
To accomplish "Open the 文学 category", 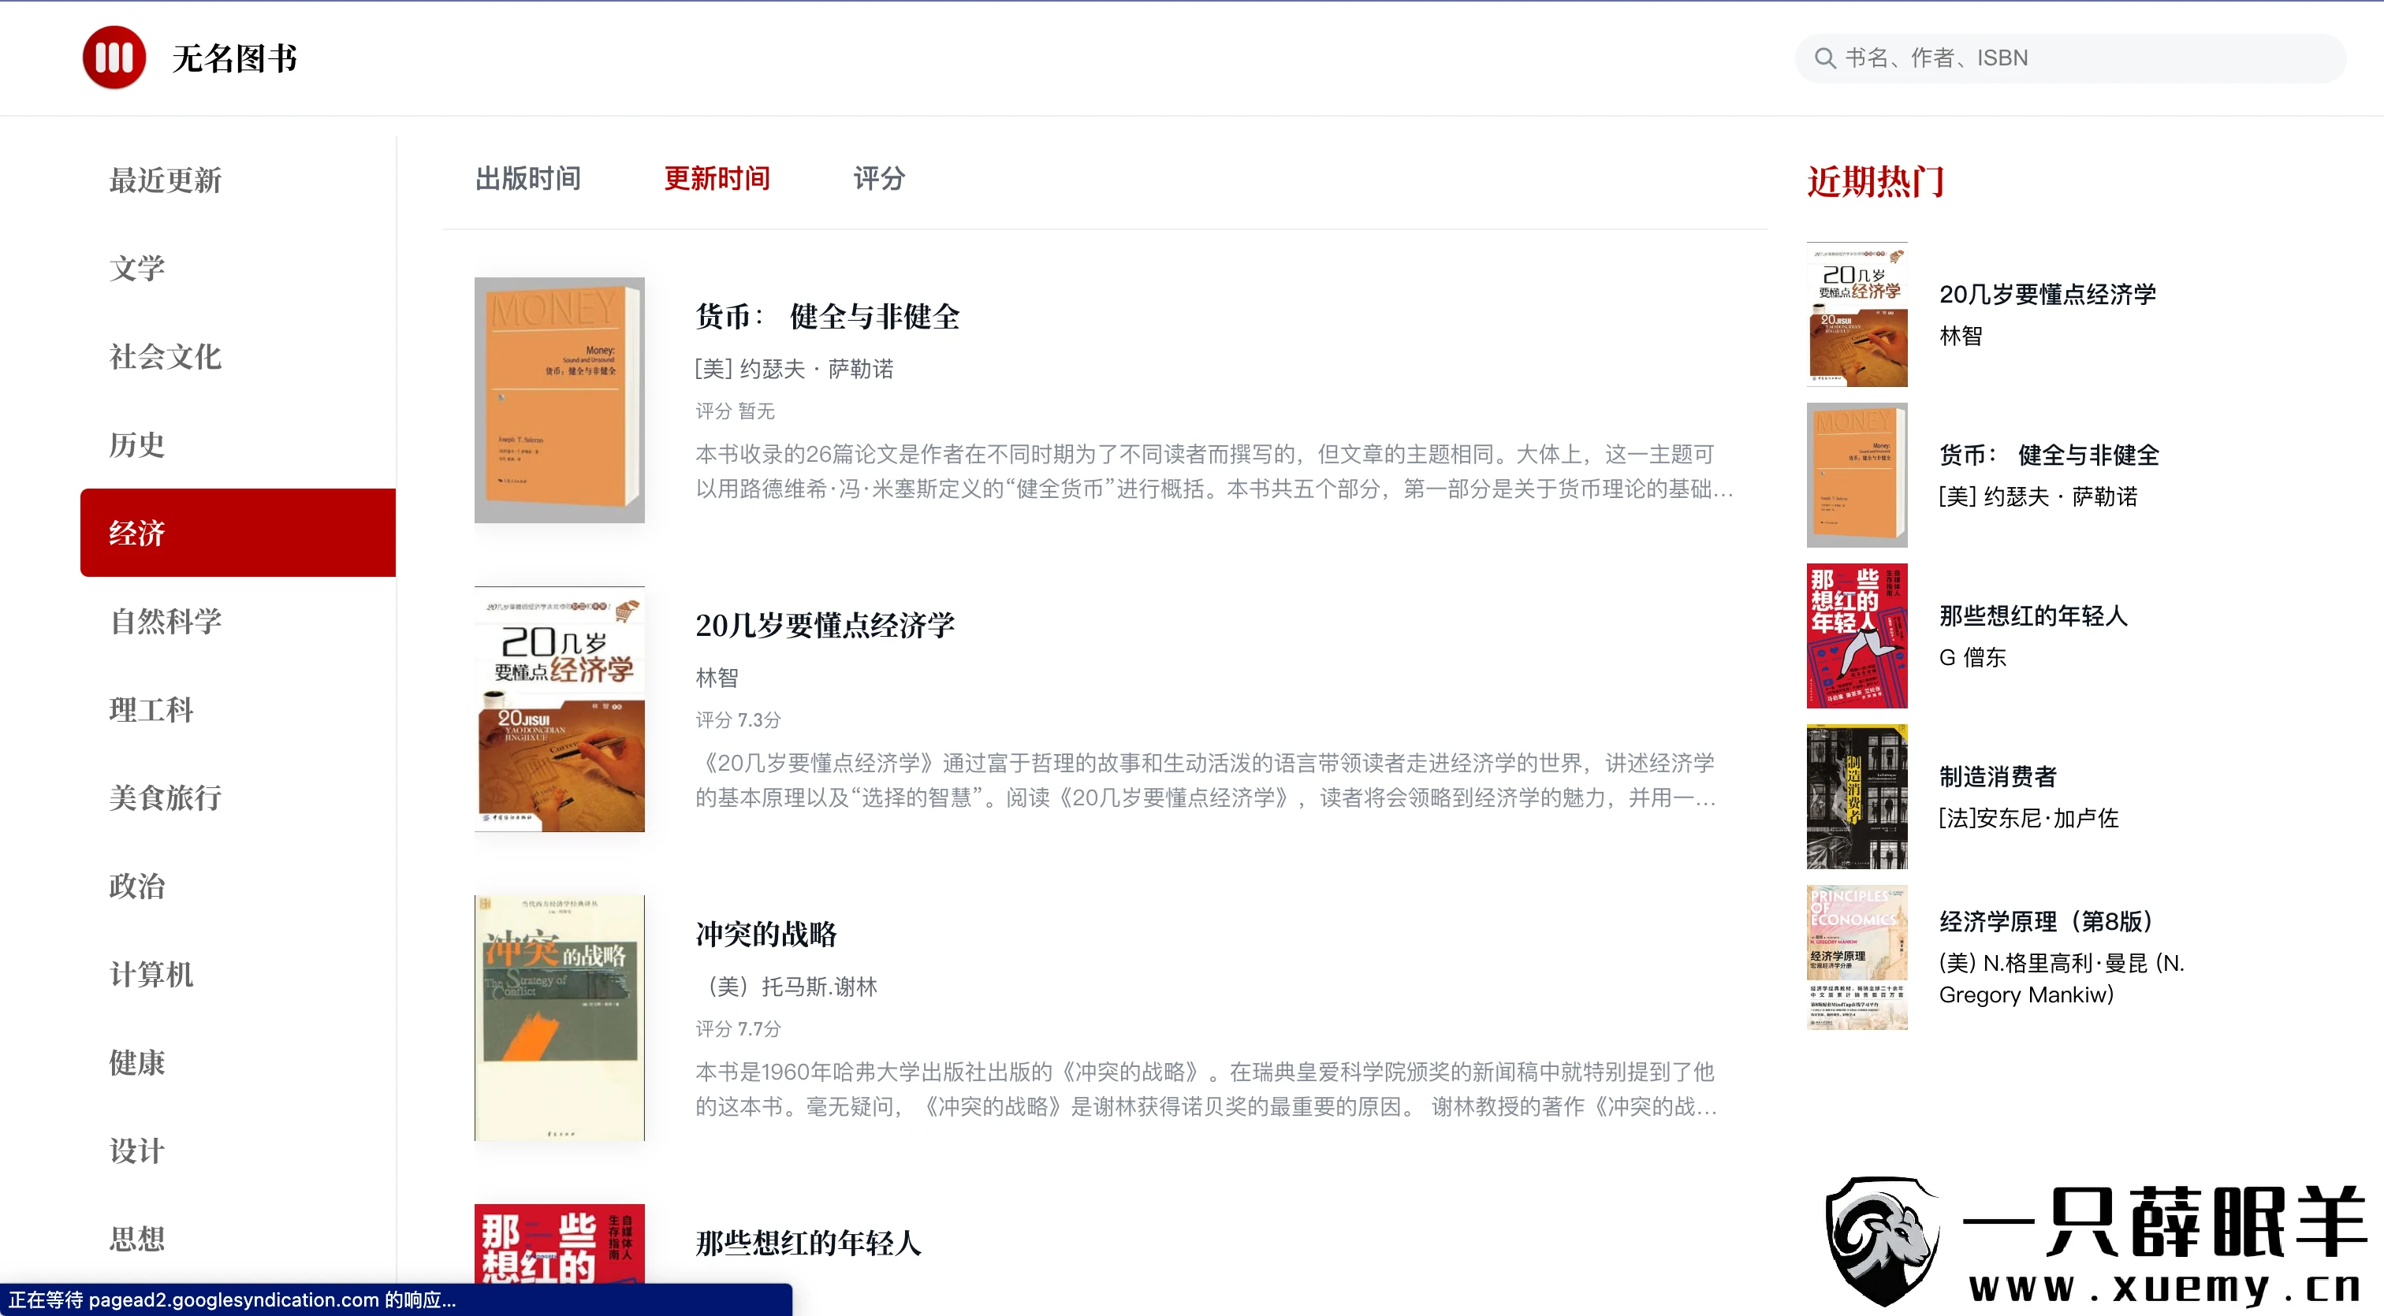I will pos(137,268).
